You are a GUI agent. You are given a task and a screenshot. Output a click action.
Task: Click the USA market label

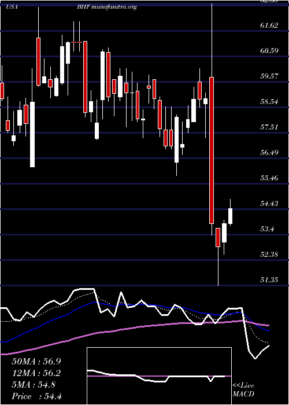[12, 7]
